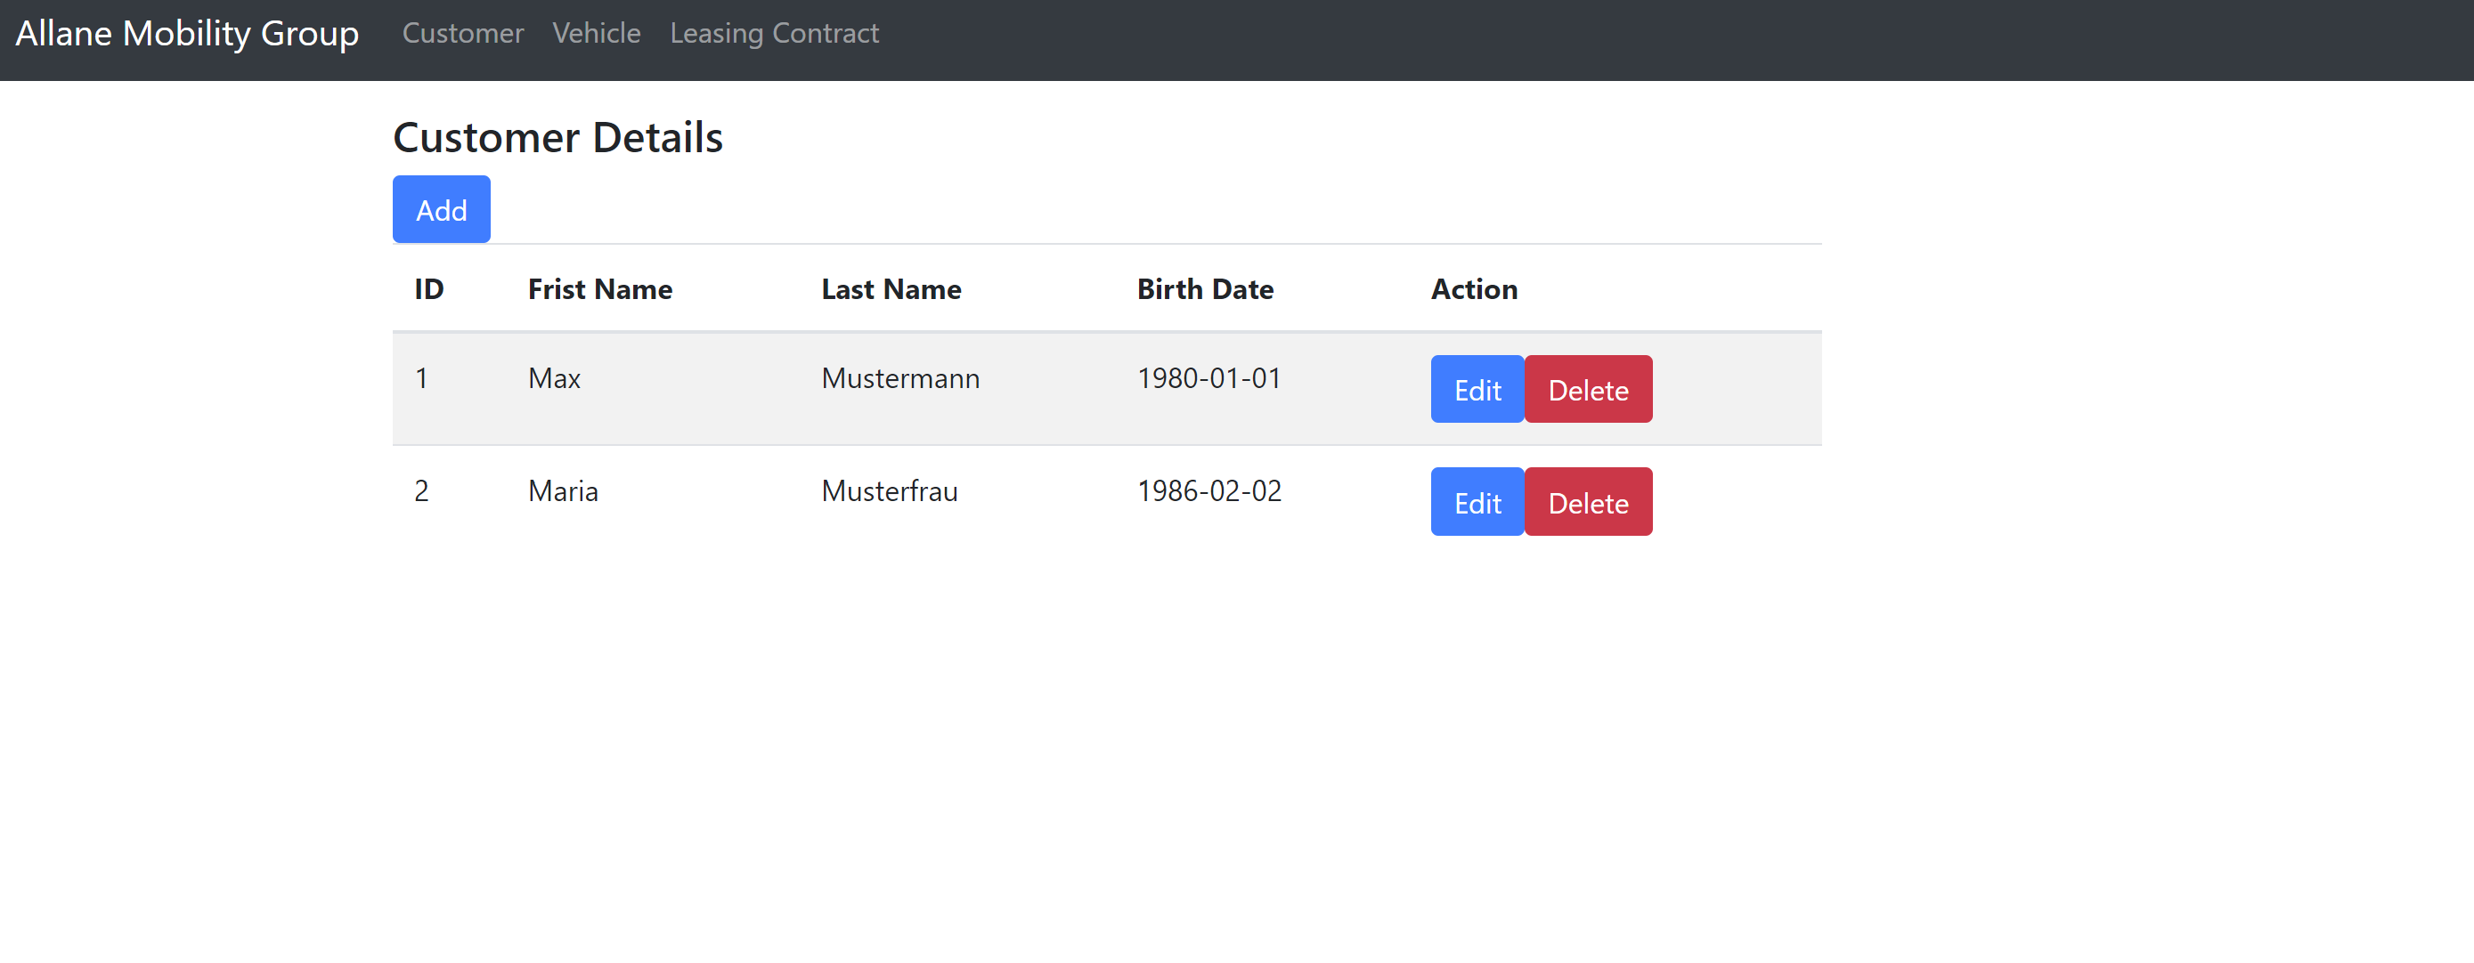
Task: Click the birth date 1980-01-01 cell
Action: coord(1209,378)
